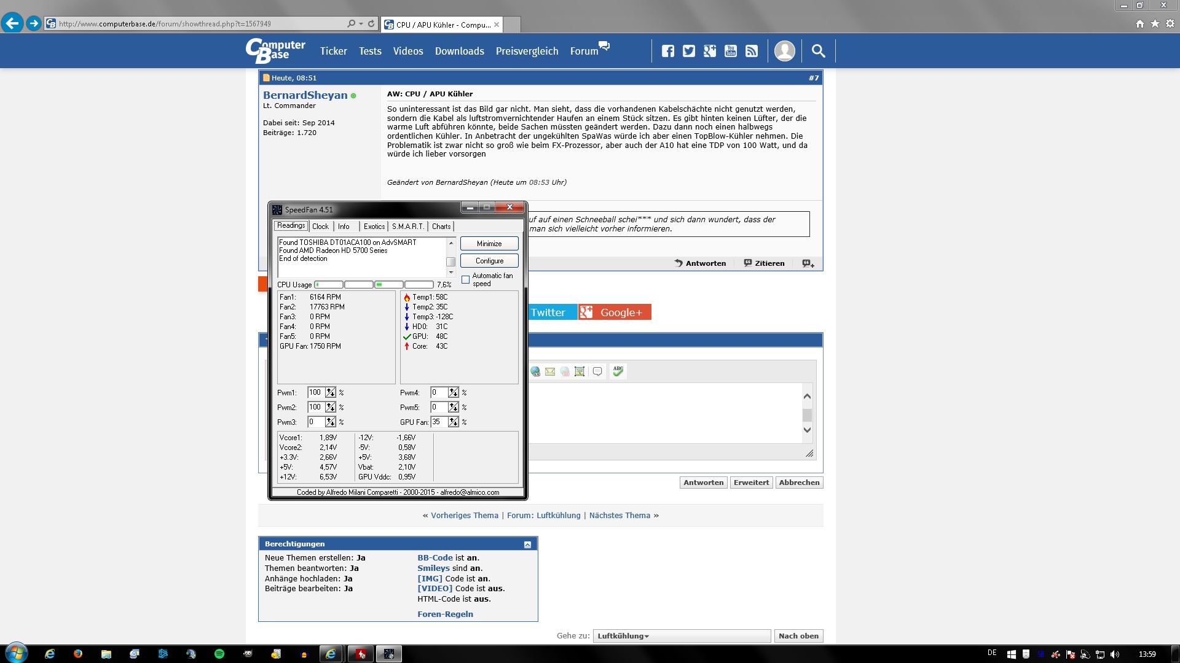Screen dimensions: 1180x663
Task: Click the spell check ABC icon in editor
Action: tap(618, 371)
